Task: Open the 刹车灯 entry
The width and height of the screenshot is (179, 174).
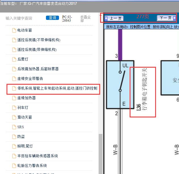Action: point(23,107)
